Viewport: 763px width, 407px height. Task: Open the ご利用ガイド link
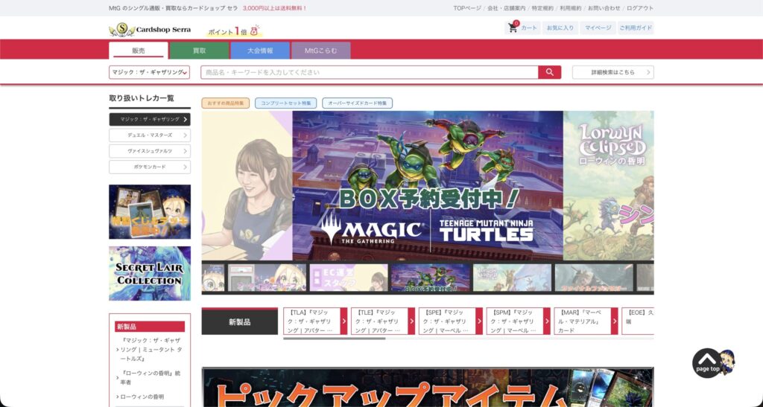coord(636,28)
